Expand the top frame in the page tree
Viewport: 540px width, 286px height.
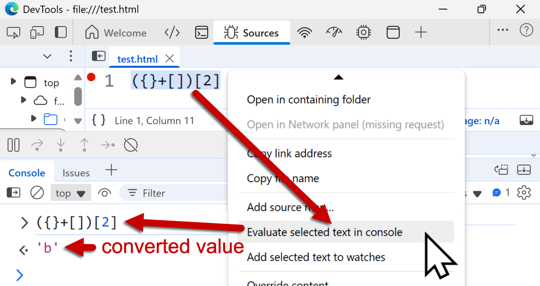click(x=12, y=81)
